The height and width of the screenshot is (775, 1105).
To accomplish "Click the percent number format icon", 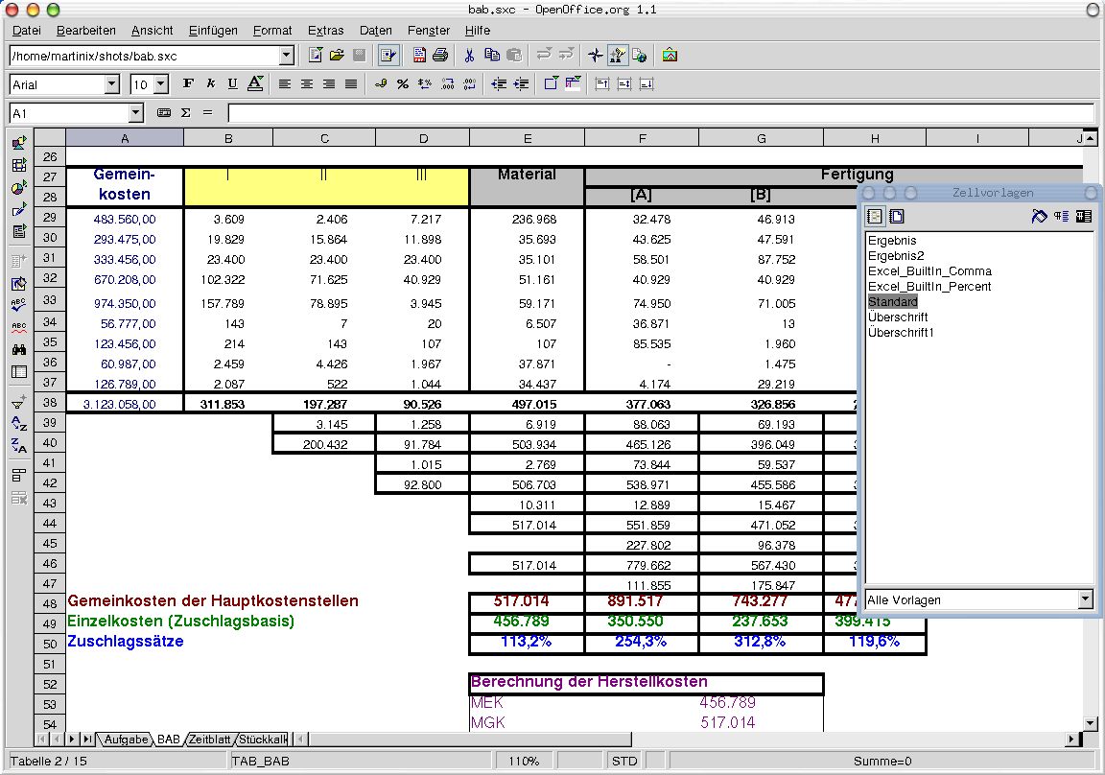I will coord(403,84).
